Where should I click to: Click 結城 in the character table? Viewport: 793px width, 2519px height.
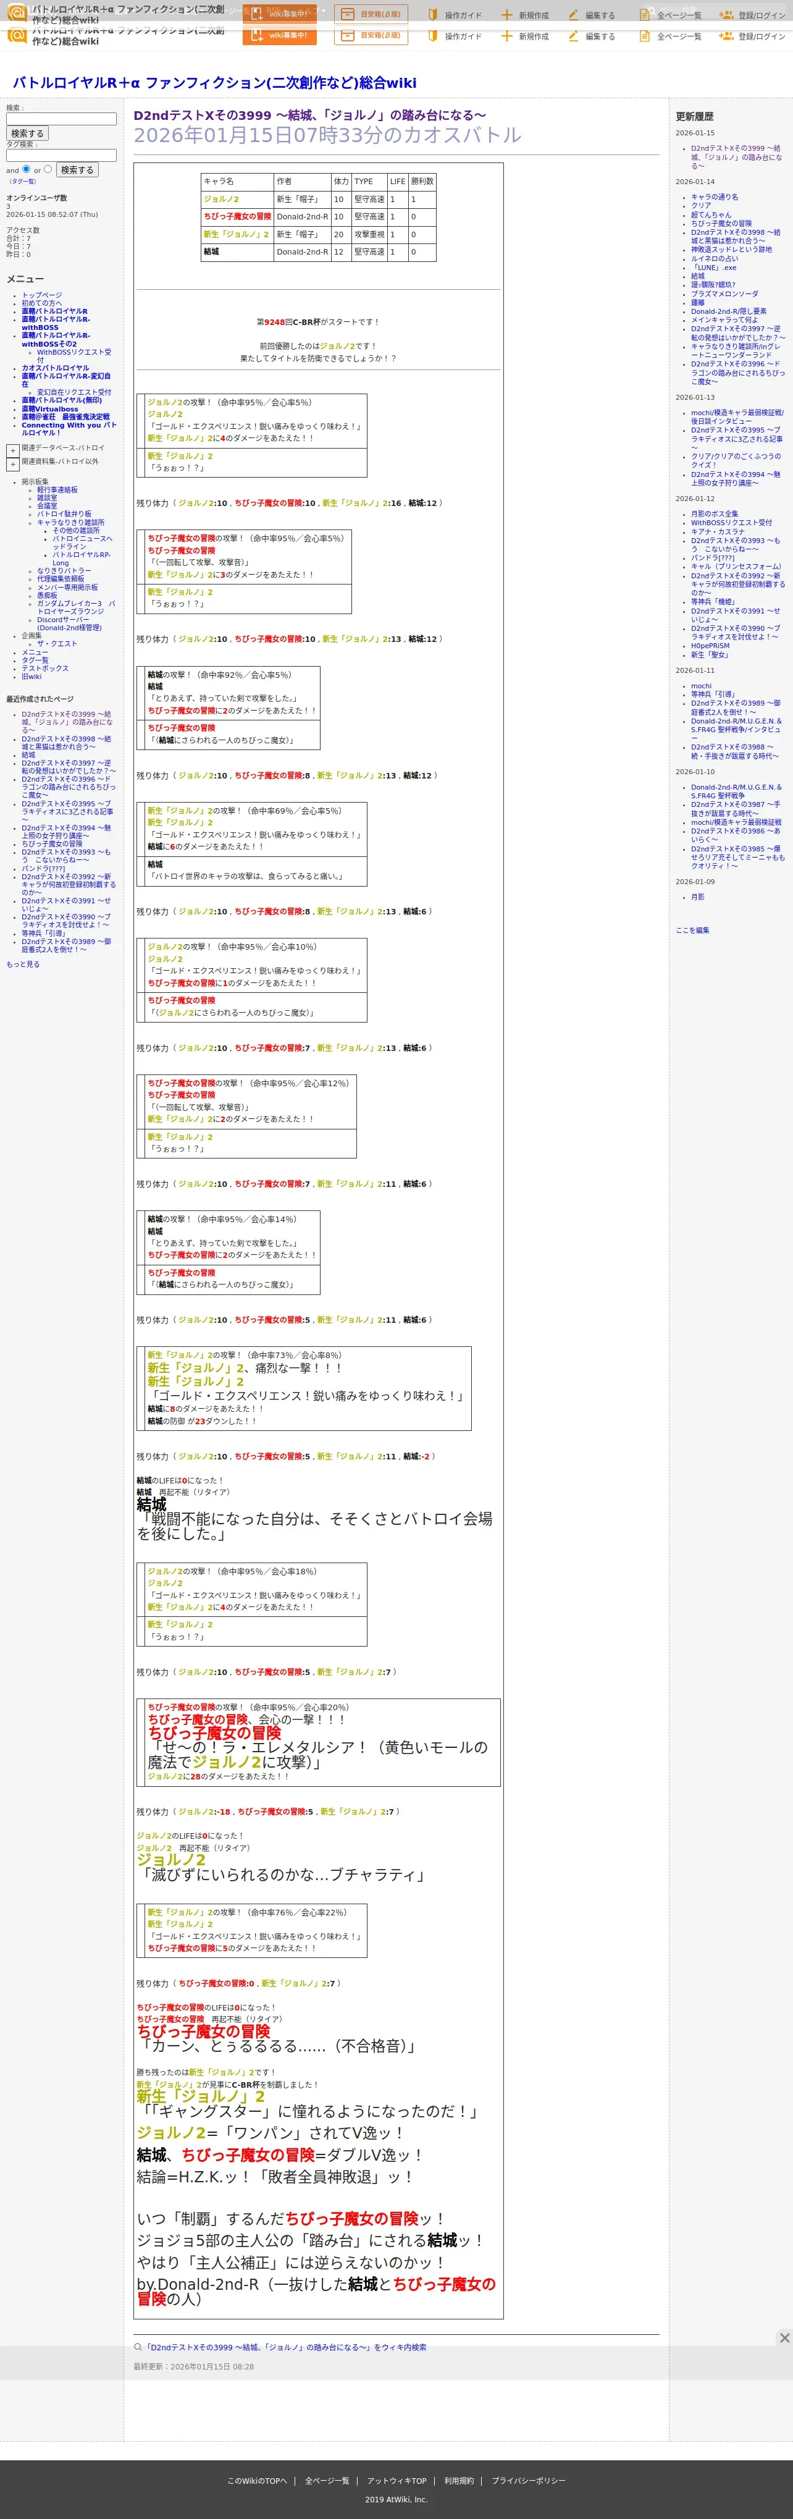click(x=211, y=251)
